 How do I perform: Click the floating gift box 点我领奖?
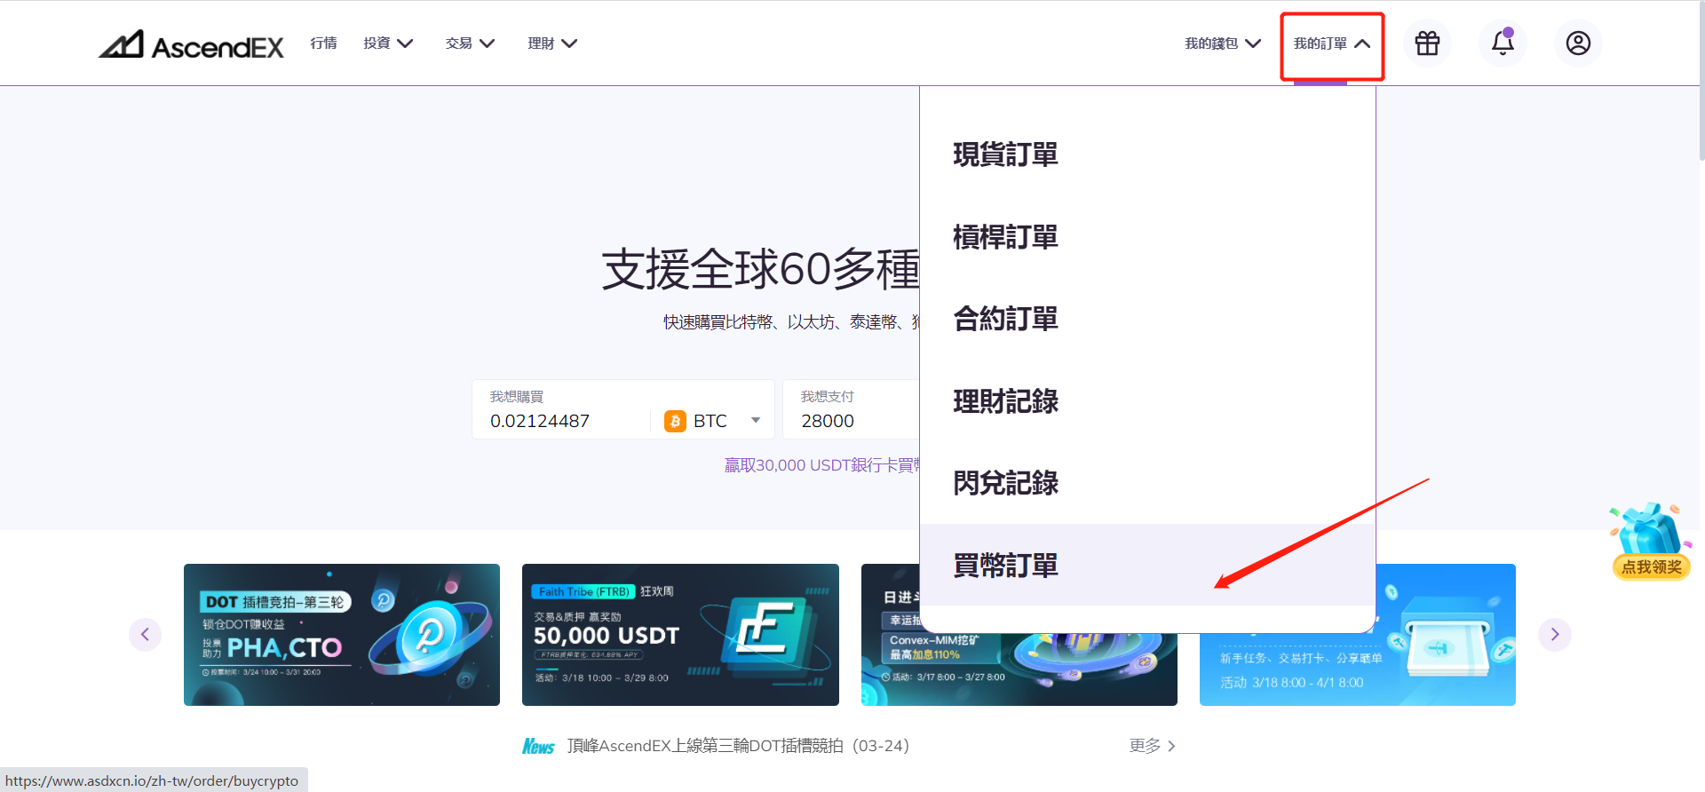tap(1651, 542)
